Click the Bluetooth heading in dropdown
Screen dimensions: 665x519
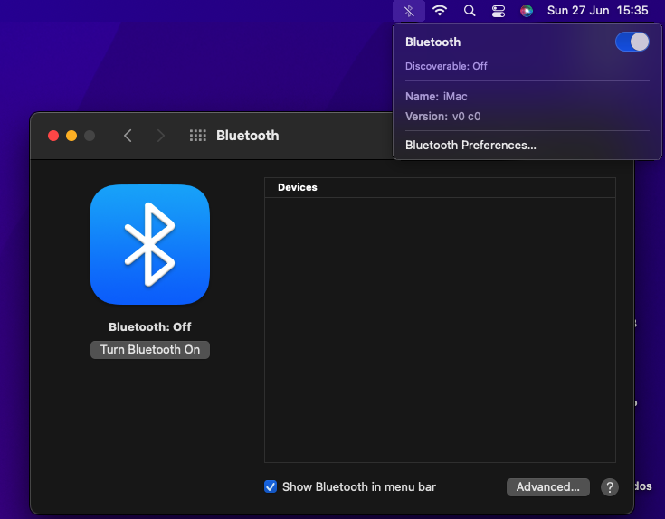pyautogui.click(x=432, y=42)
